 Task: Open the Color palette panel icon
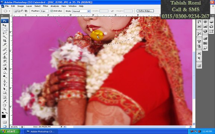click(205, 39)
